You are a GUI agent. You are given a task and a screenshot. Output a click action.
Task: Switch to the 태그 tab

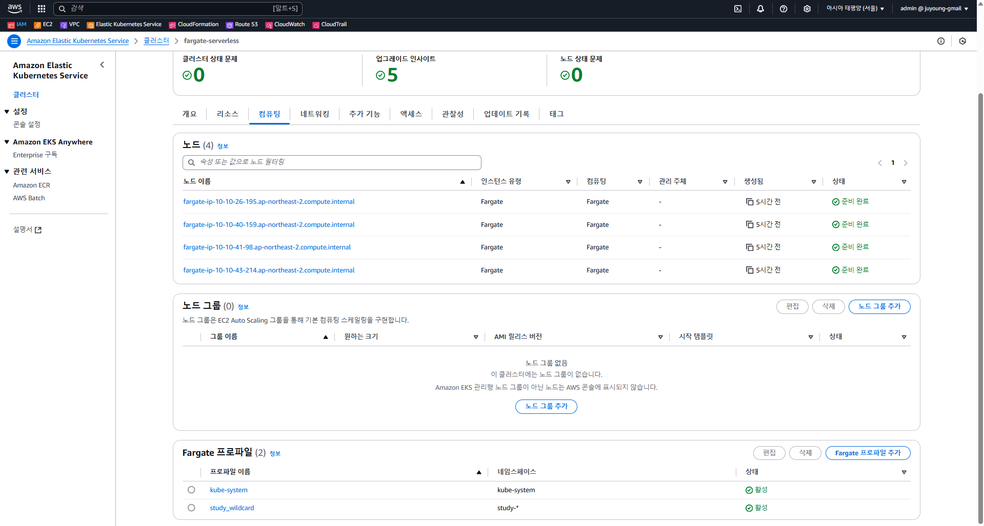[x=557, y=114]
